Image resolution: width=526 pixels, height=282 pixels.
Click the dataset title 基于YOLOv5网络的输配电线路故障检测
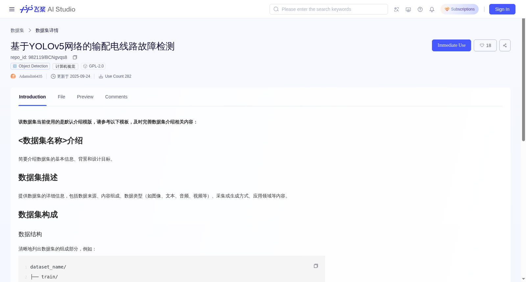click(x=92, y=46)
